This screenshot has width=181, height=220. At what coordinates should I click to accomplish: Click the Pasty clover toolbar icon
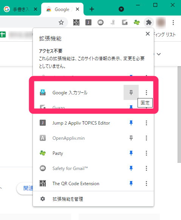pos(137,22)
